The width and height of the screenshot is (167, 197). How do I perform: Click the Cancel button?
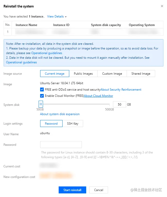click(99, 190)
